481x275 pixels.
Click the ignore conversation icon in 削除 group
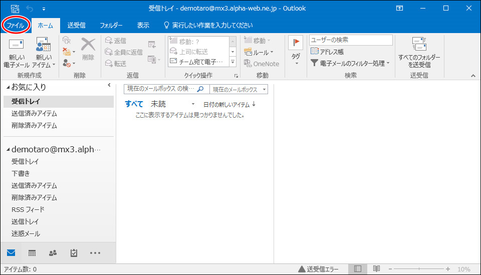67,41
